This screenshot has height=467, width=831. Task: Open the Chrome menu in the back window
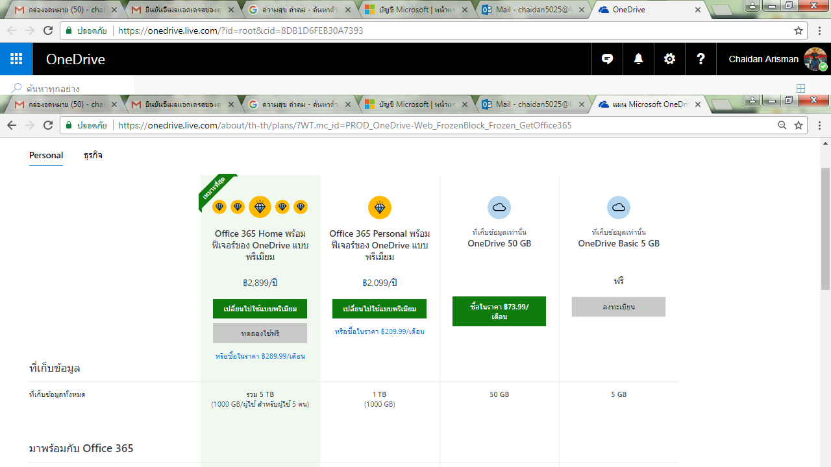[820, 30]
